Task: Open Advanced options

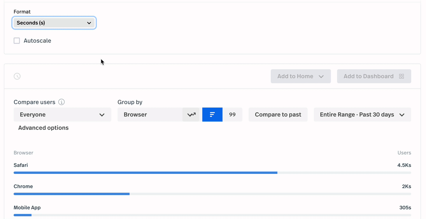Action: (x=43, y=128)
